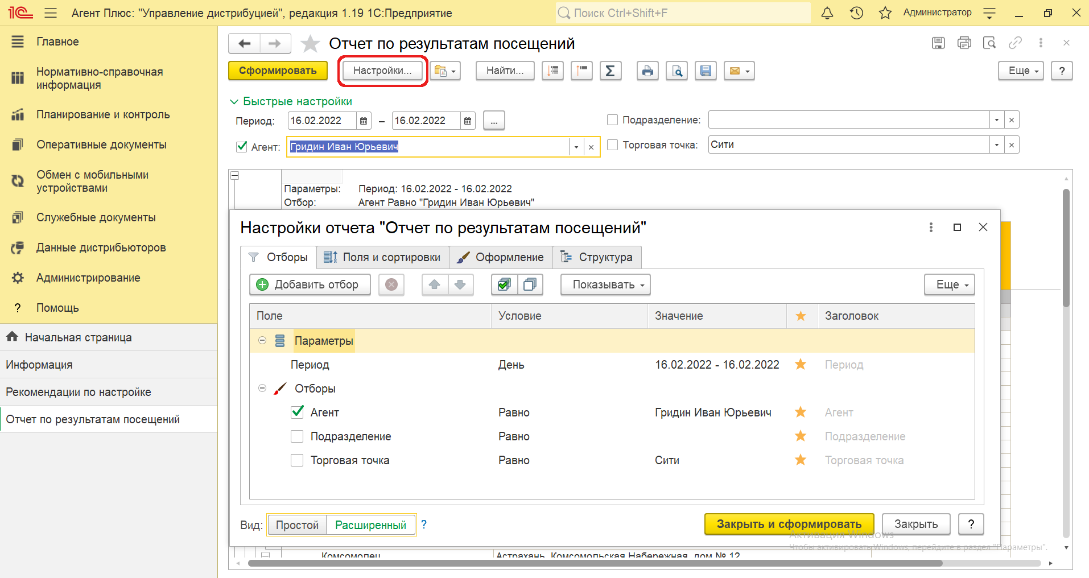The width and height of the screenshot is (1089, 578).
Task: Add report to favorites star
Action: 310,44
